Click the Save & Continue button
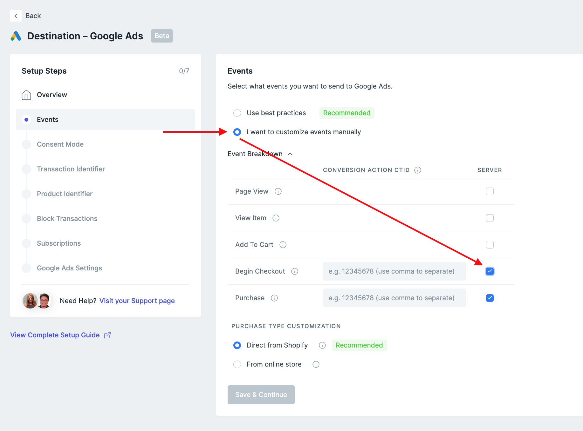The image size is (583, 431). coord(261,395)
